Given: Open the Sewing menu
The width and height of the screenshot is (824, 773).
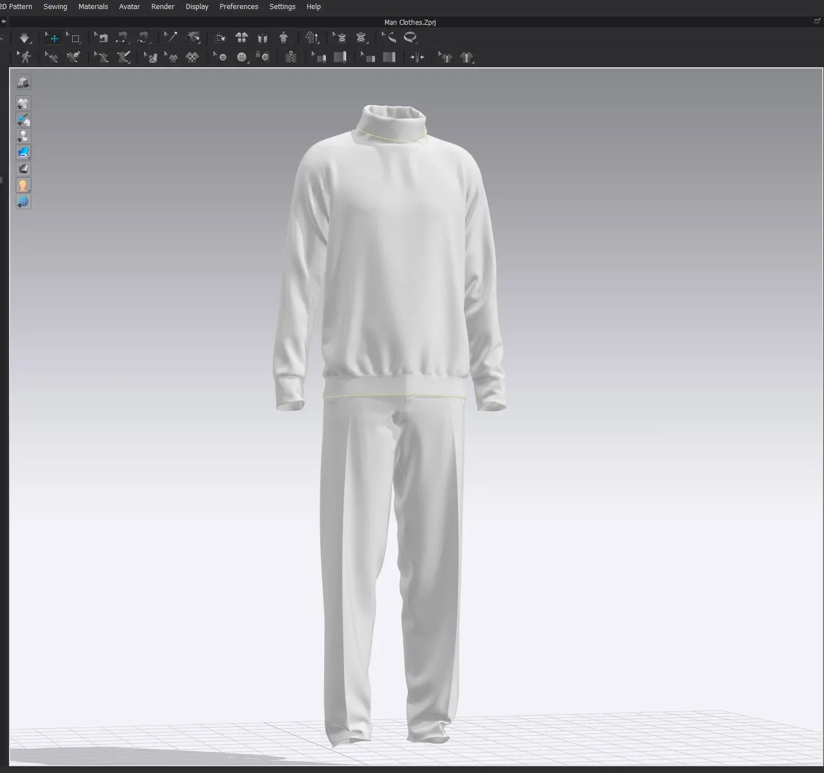Looking at the screenshot, I should pyautogui.click(x=55, y=7).
